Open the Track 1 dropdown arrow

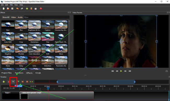click(3, 93)
